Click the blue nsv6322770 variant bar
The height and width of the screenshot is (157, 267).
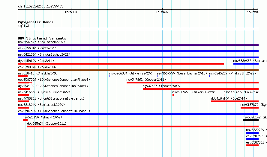(252, 133)
